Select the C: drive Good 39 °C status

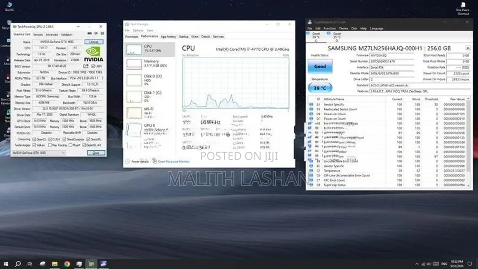coord(315,37)
